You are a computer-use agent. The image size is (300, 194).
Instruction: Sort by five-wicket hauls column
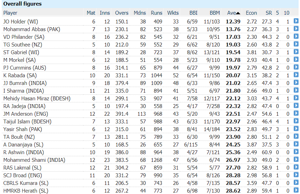click(277, 13)
